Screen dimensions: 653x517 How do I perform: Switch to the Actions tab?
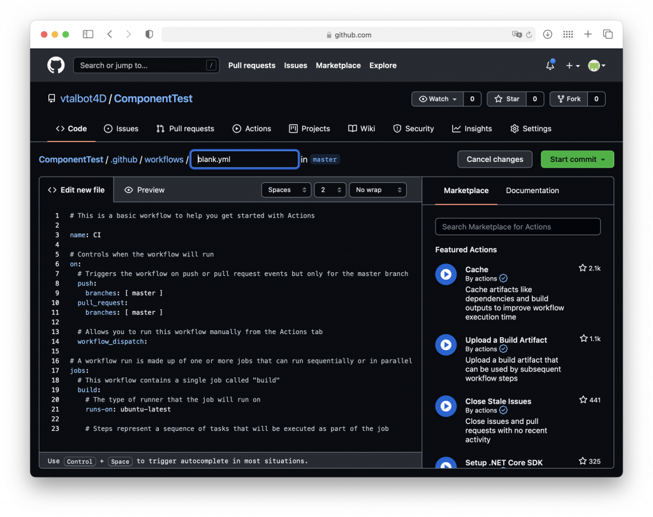point(251,129)
